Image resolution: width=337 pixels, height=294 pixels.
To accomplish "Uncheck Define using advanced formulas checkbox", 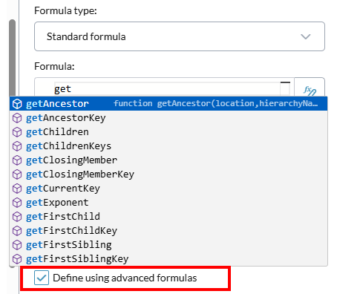I will coord(42,278).
